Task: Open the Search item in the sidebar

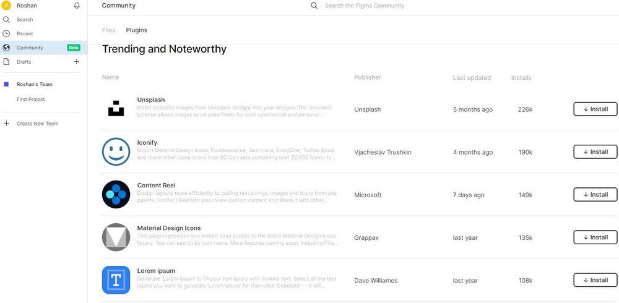Action: coord(25,20)
